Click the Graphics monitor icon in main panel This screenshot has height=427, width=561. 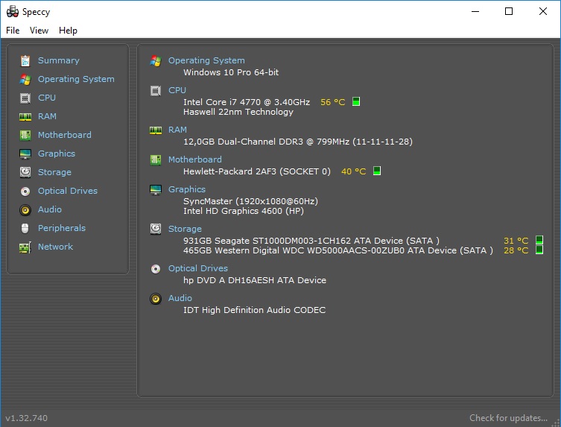(156, 190)
